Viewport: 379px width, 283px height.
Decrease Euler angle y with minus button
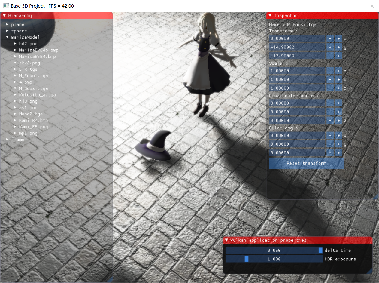point(330,144)
